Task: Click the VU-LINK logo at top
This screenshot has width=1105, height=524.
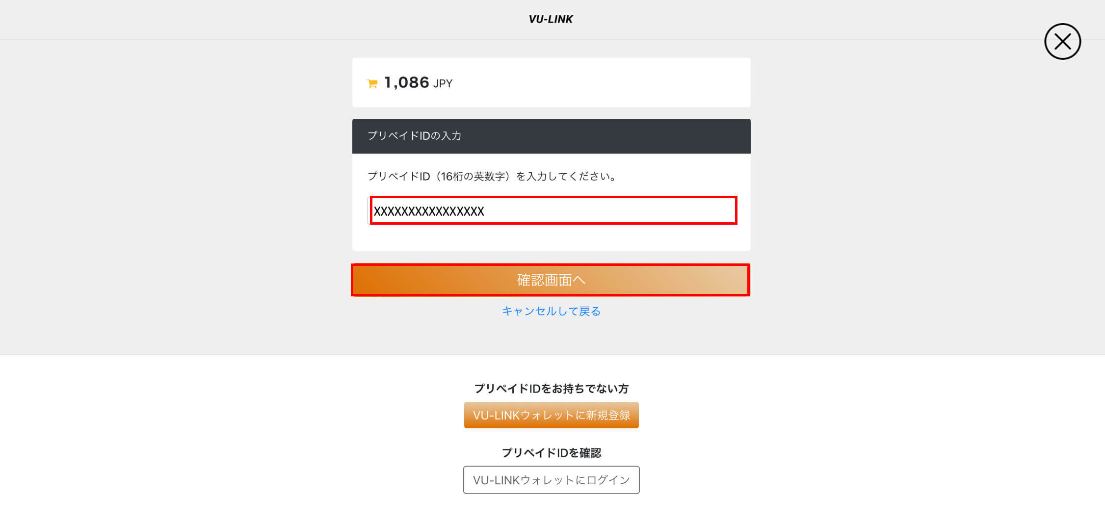Action: click(551, 19)
